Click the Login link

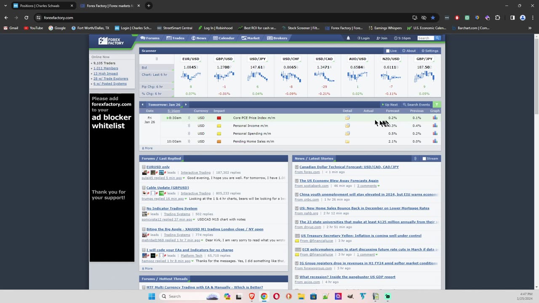363,38
